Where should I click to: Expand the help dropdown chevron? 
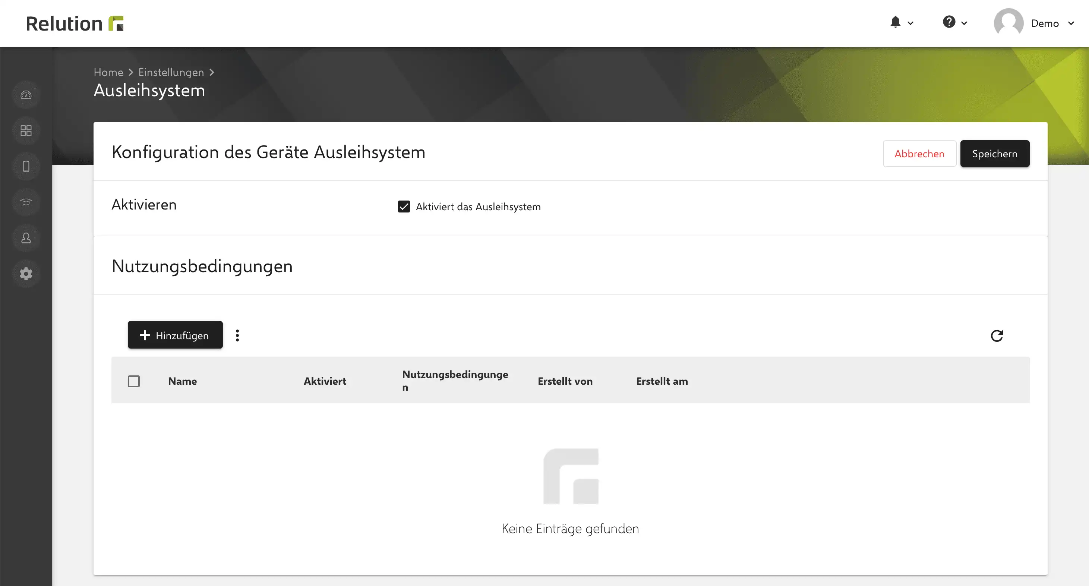pos(964,23)
